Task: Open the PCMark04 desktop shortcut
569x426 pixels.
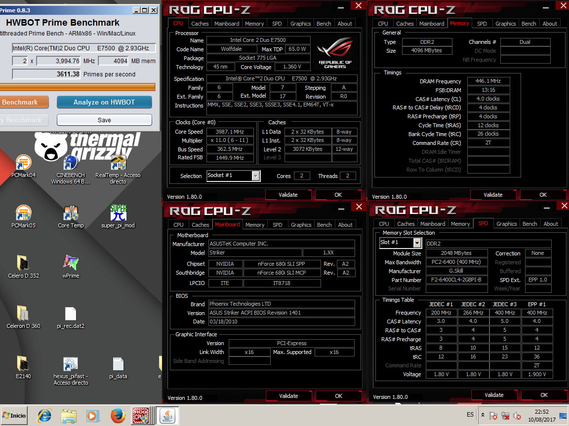Action: coord(24,166)
